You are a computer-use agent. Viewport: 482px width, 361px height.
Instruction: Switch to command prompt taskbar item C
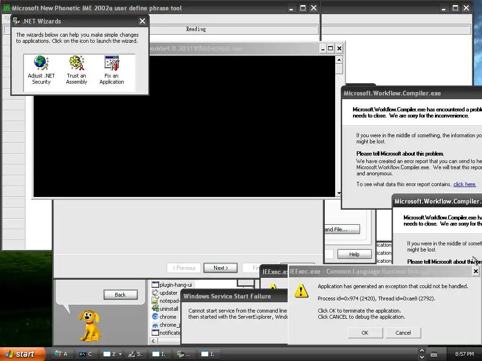[x=85, y=354]
